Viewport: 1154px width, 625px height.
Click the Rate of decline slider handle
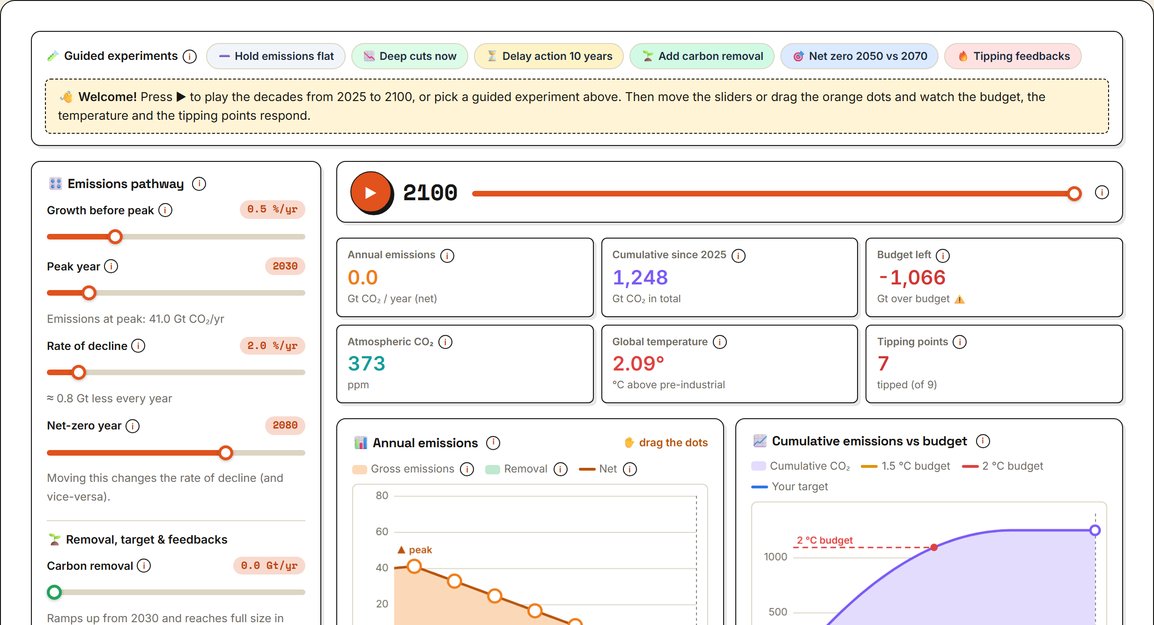pyautogui.click(x=79, y=372)
